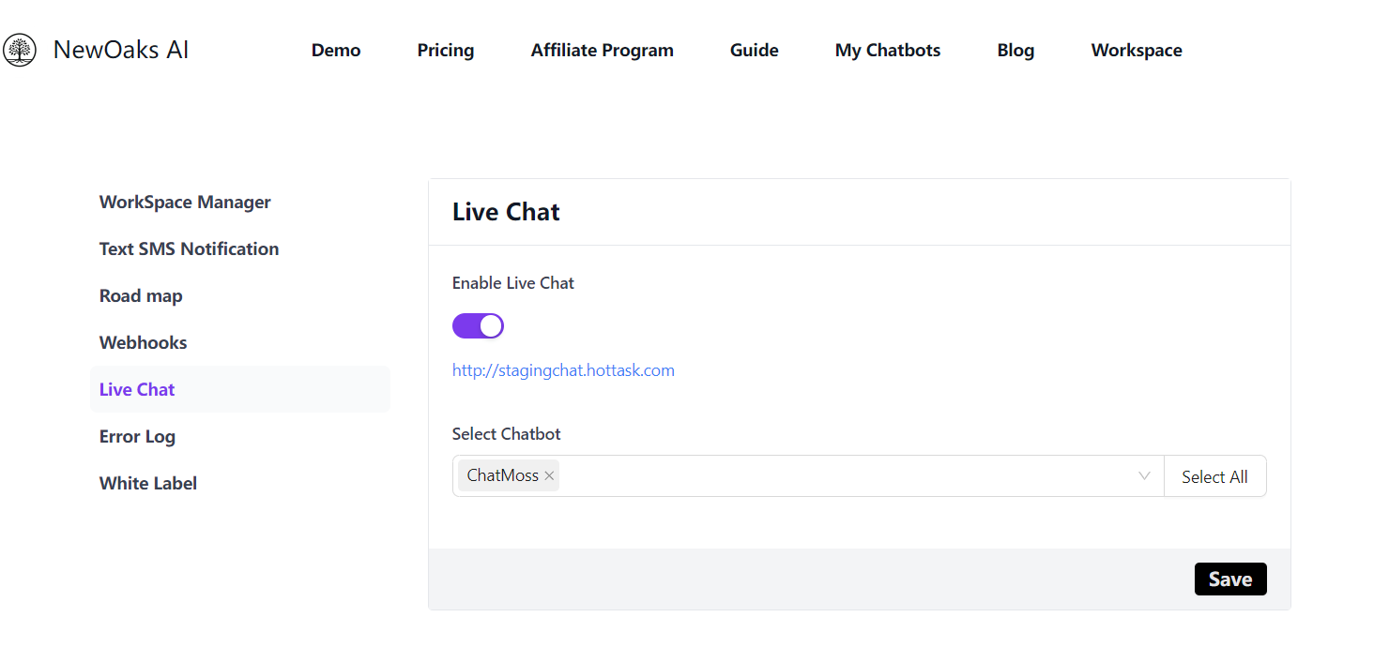Screen dimensions: 1374x662
Task: Expand the Select Chatbot dropdown arrow
Action: pyautogui.click(x=1144, y=476)
